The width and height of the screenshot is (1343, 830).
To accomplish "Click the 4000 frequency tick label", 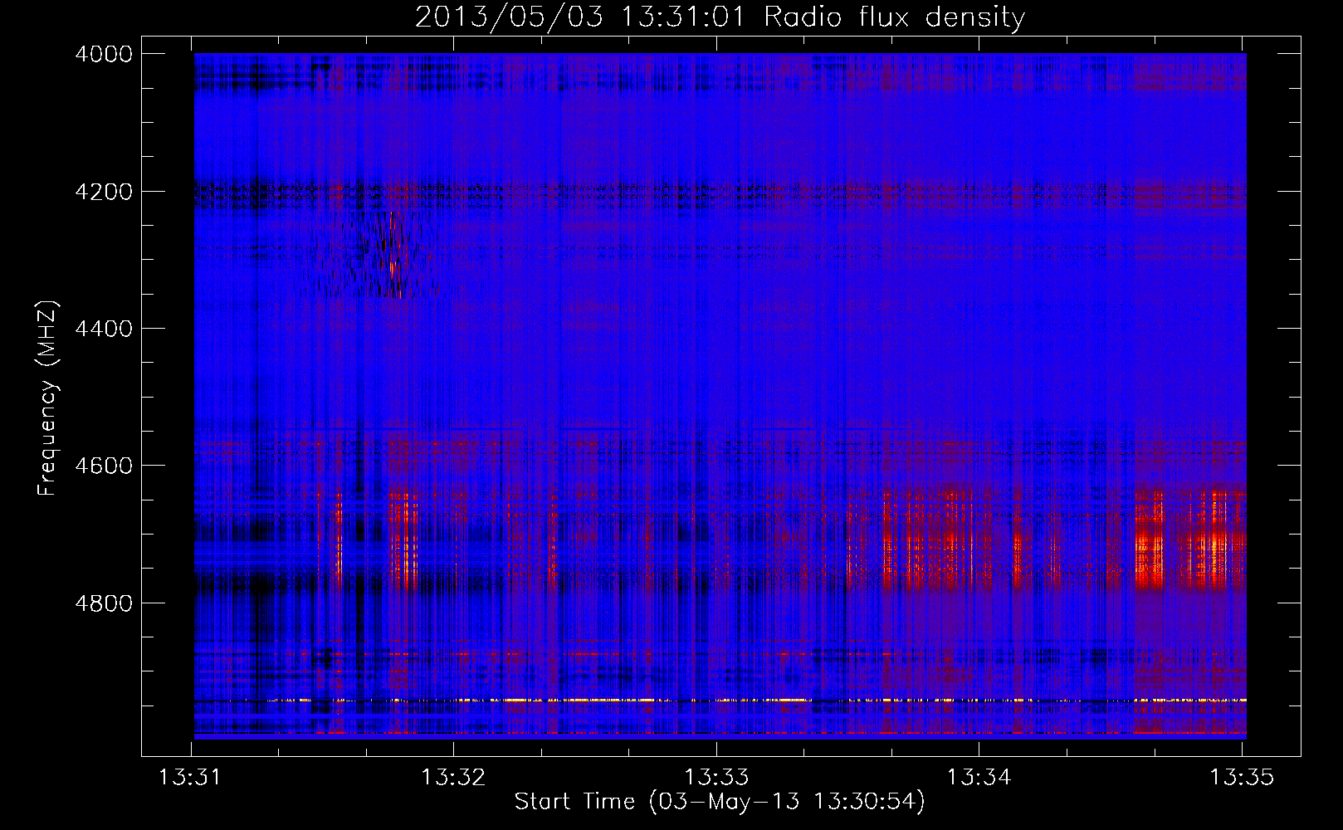I will [104, 54].
